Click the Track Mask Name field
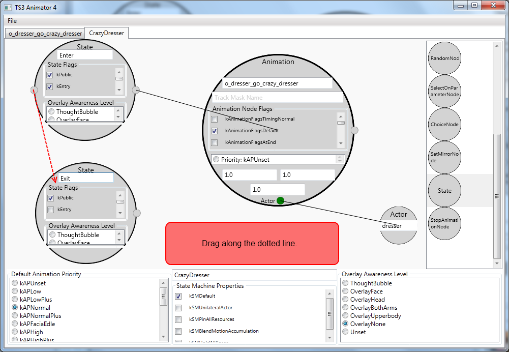This screenshot has height=352, width=509. (x=278, y=98)
